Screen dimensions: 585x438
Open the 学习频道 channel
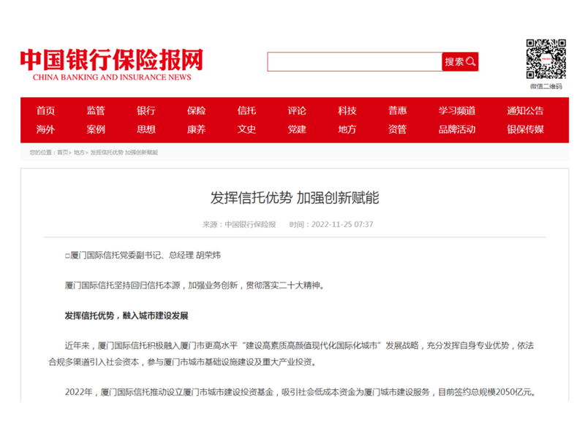tap(457, 111)
